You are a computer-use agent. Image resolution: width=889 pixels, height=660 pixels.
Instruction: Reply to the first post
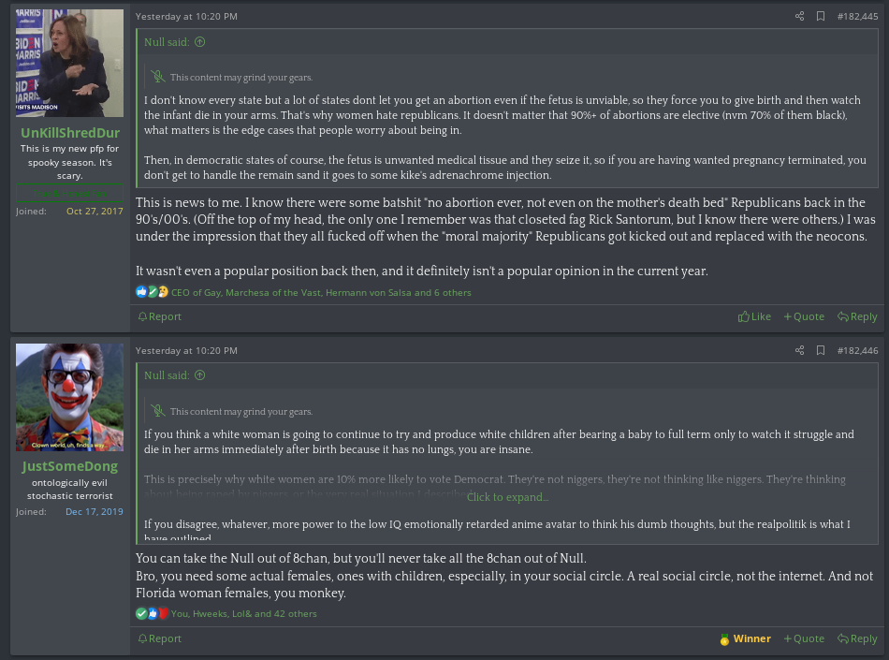coord(857,316)
